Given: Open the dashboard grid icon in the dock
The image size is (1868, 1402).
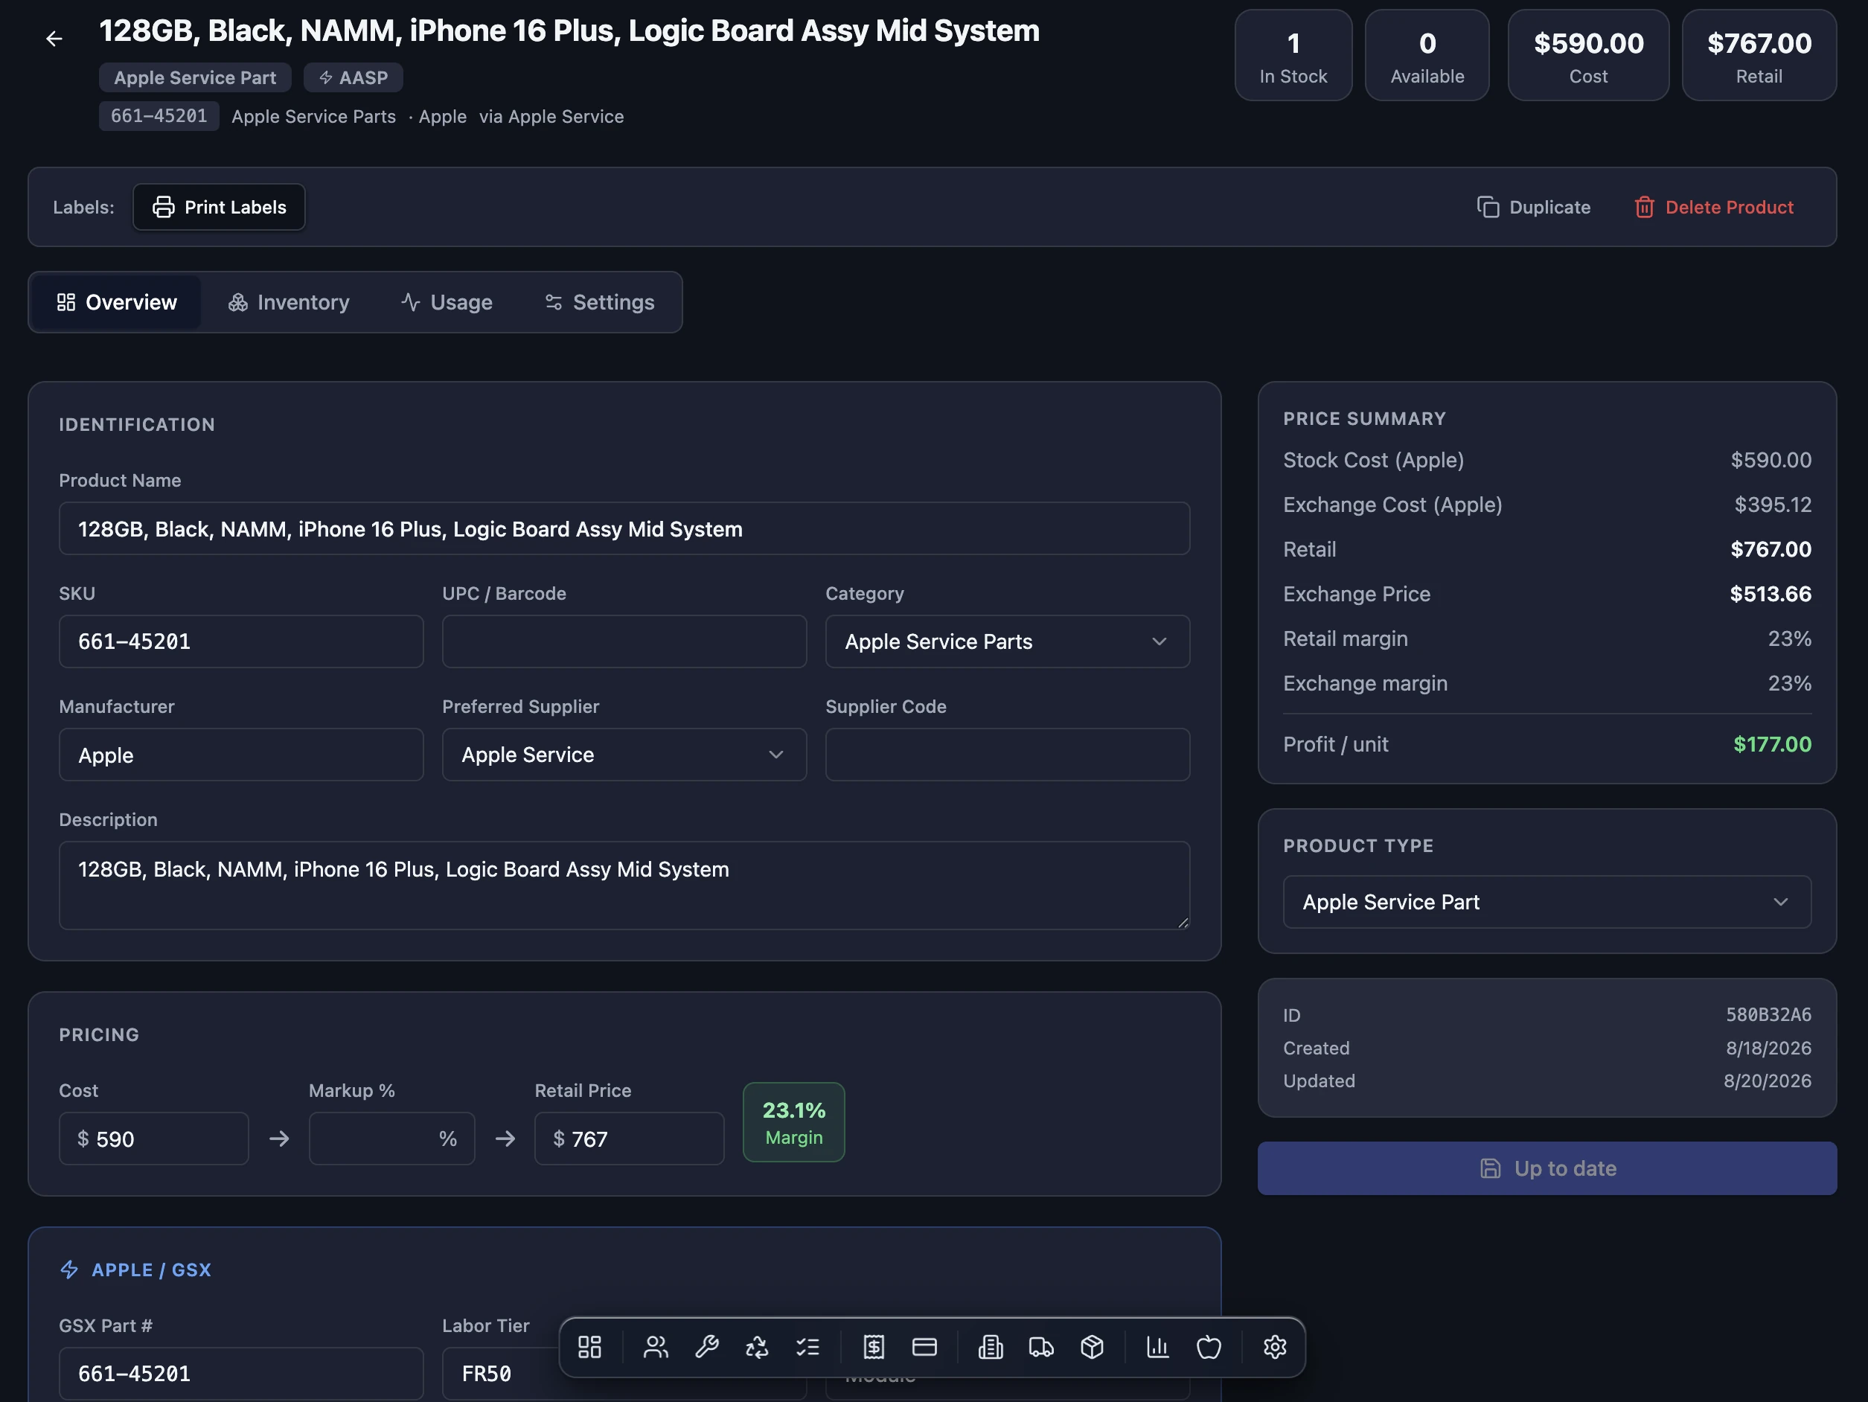Looking at the screenshot, I should (589, 1347).
